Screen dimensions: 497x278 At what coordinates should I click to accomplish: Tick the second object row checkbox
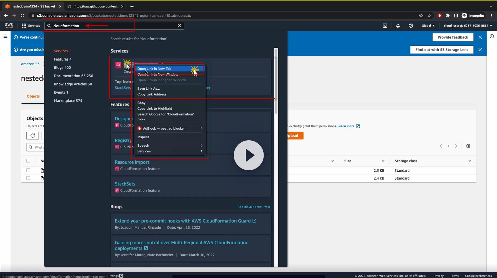28,178
